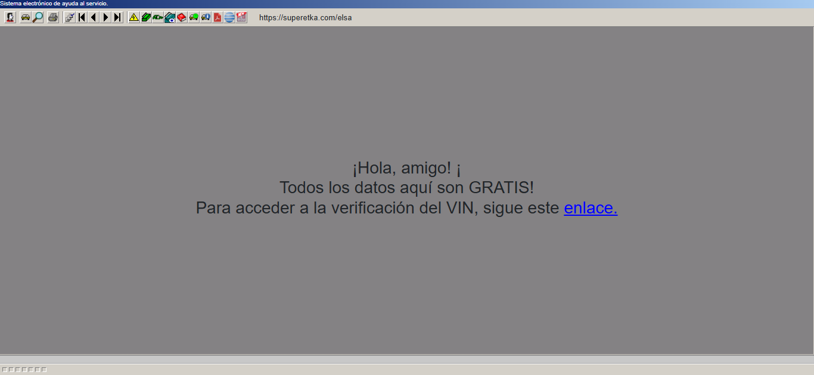Open vehicle selection yellow car icon

click(26, 17)
